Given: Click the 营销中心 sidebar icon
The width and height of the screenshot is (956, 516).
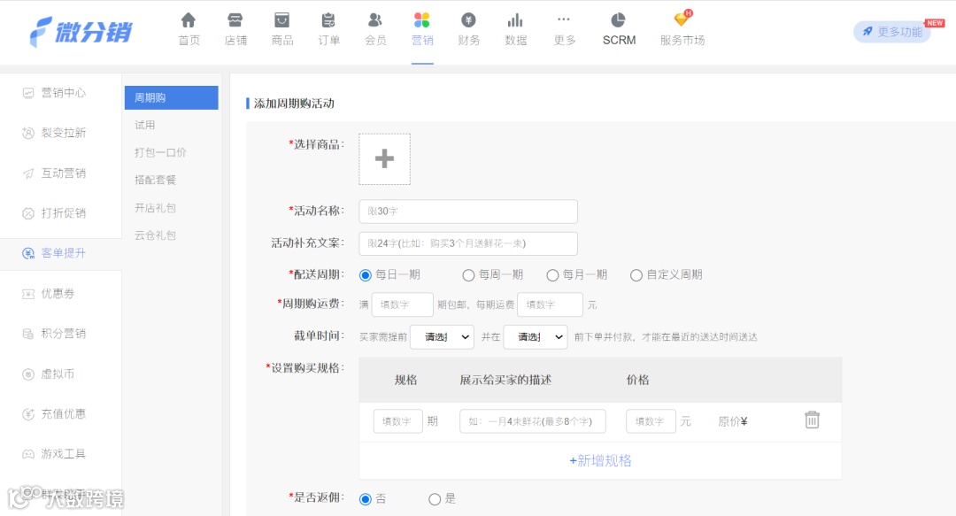Looking at the screenshot, I should point(28,93).
